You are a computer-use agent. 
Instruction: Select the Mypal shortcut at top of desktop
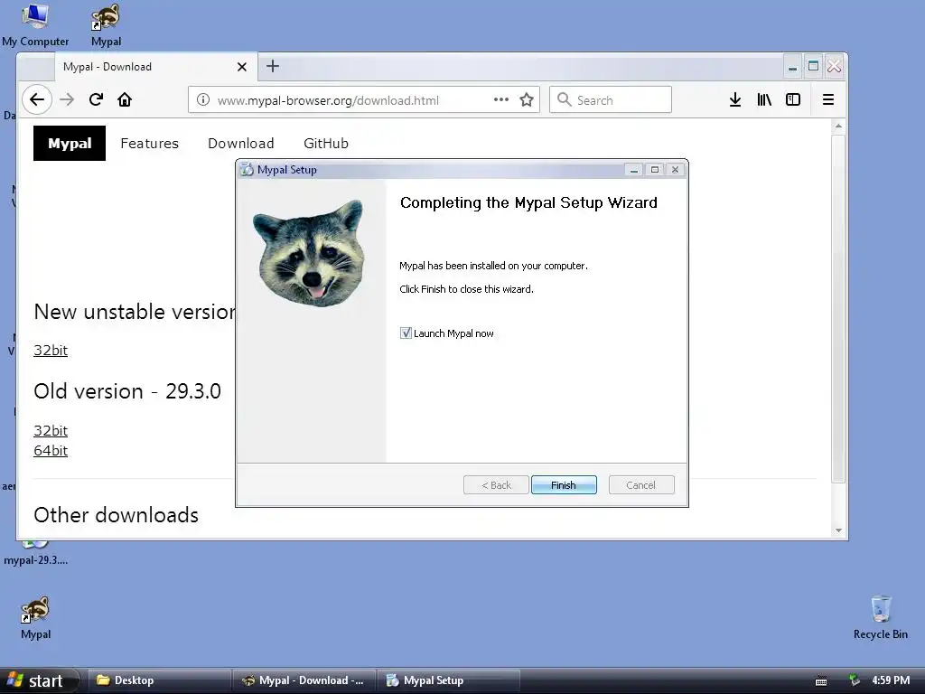tap(107, 25)
